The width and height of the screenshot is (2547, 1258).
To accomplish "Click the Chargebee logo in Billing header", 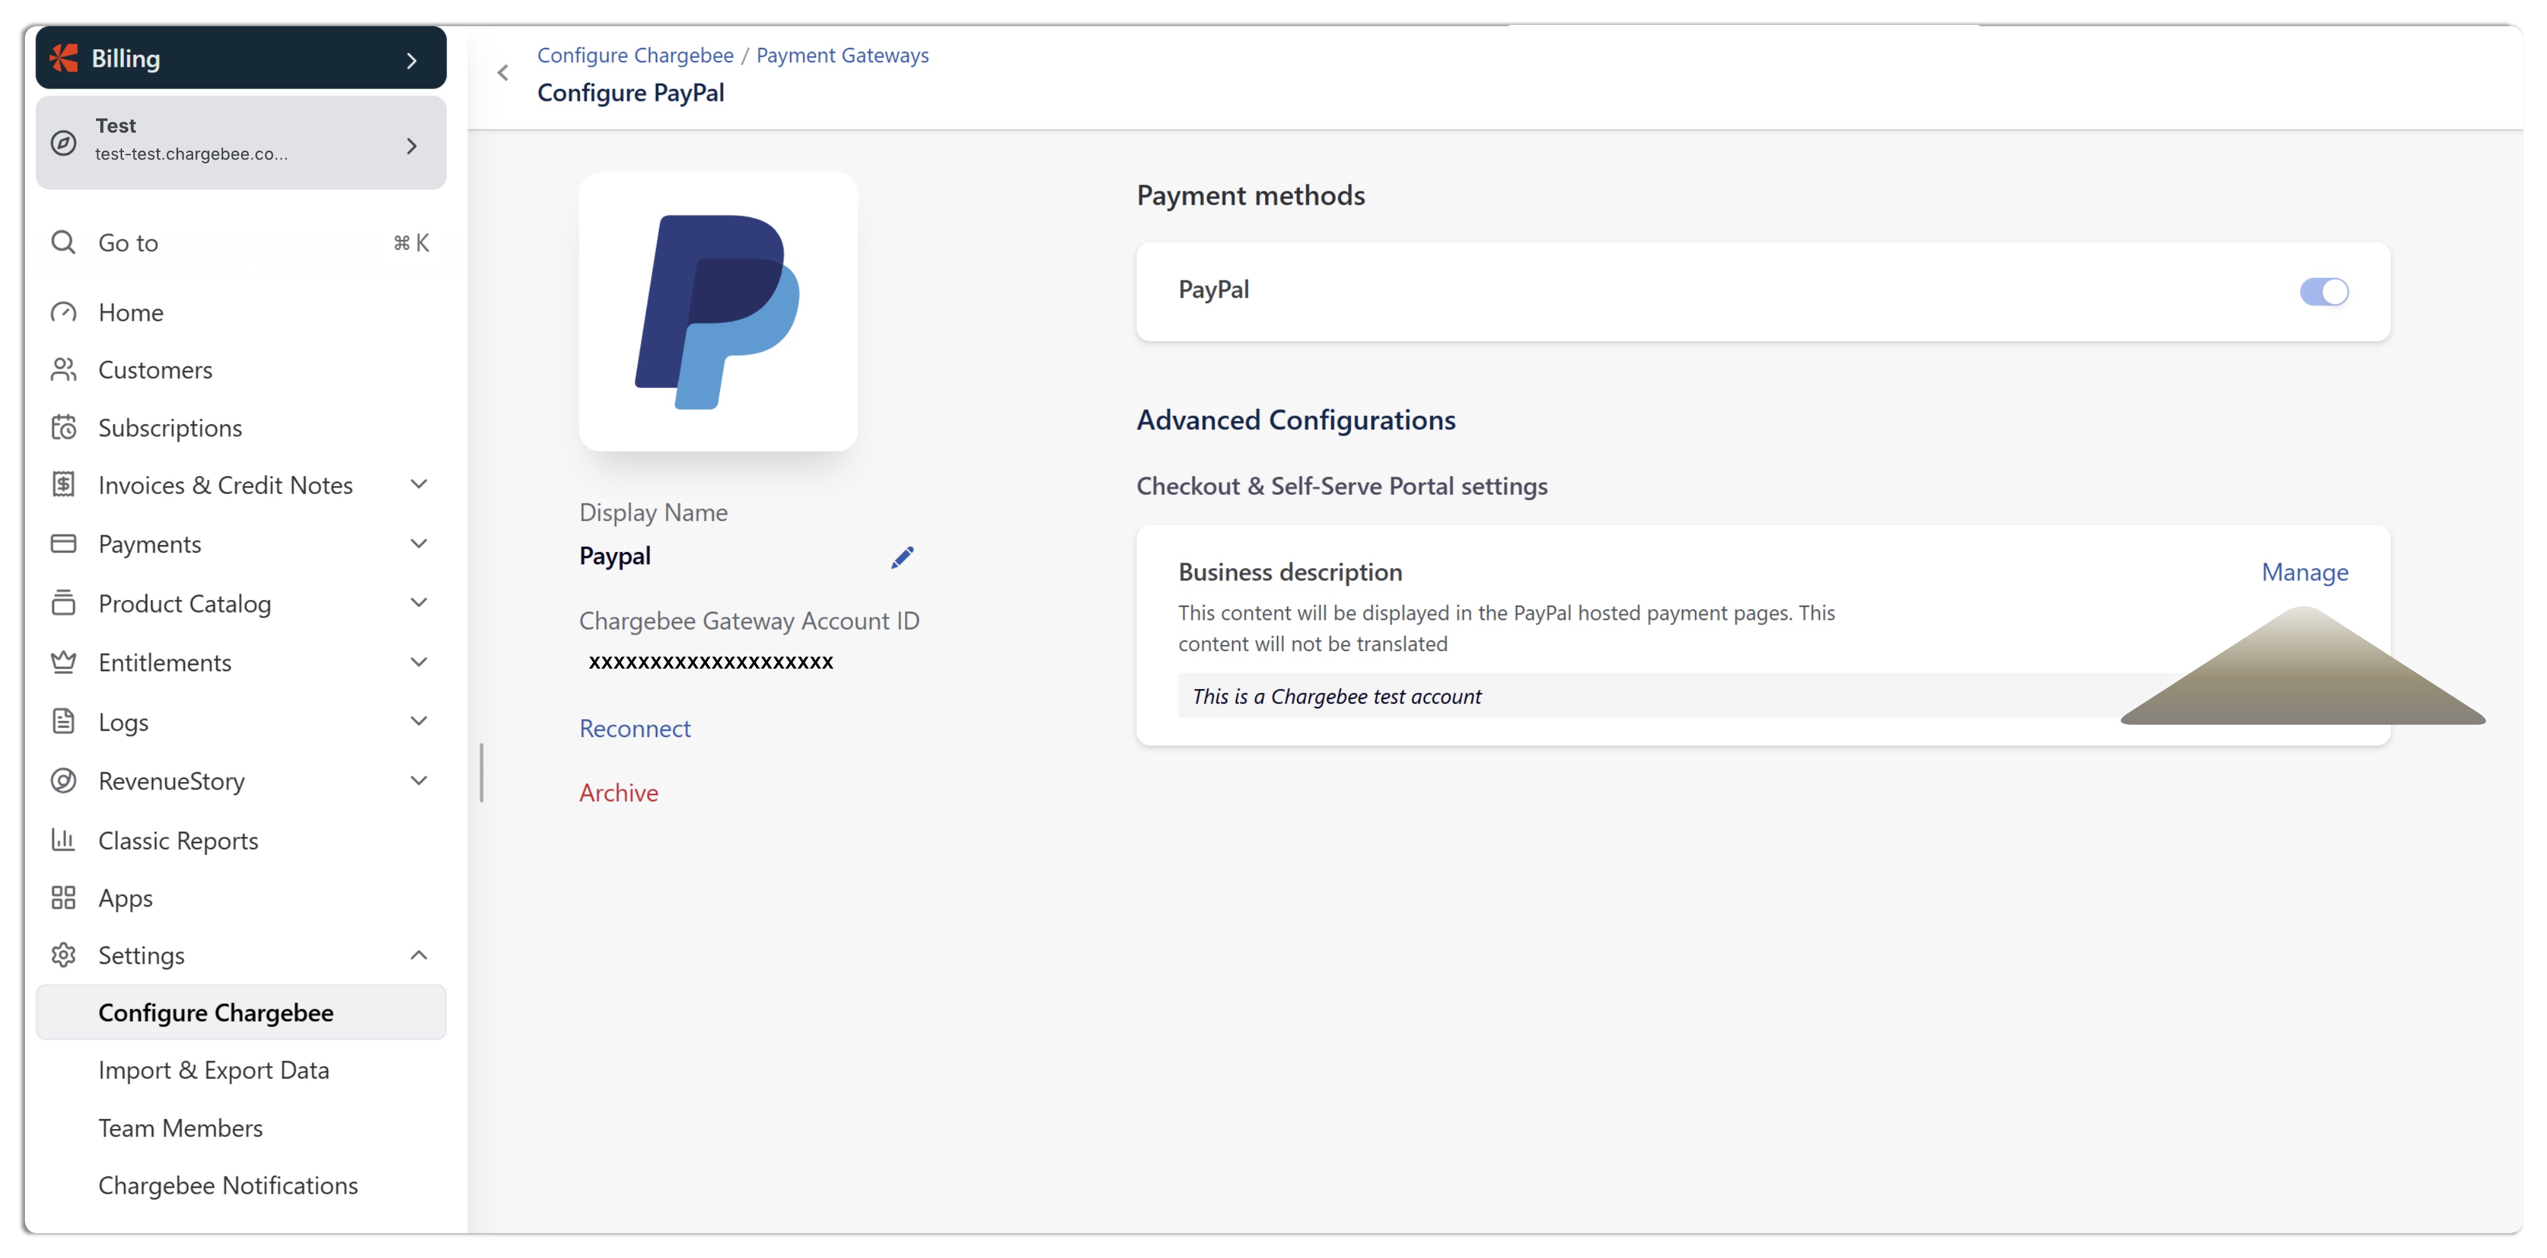I will point(64,59).
